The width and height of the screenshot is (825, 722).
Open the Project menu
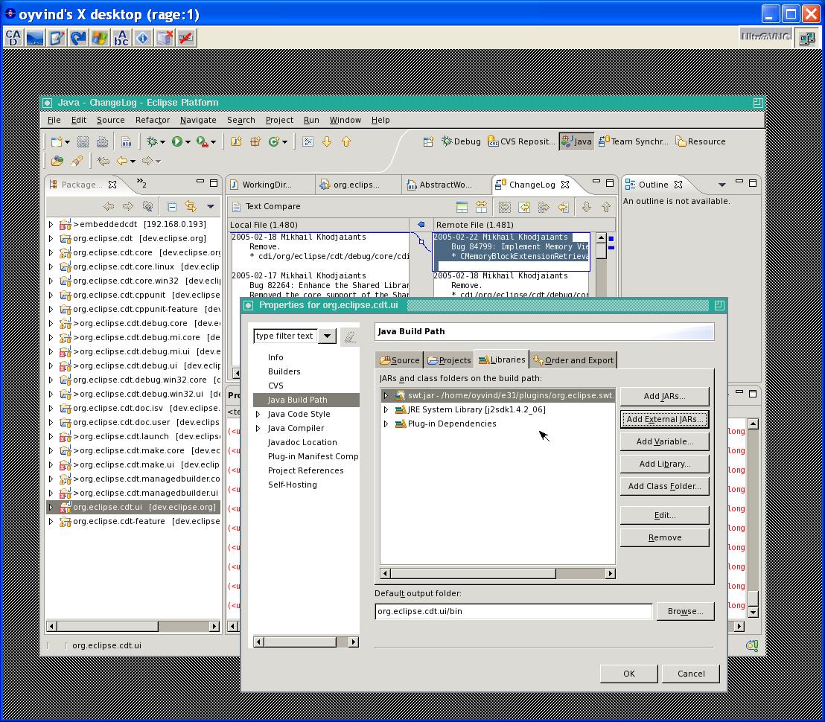click(279, 120)
